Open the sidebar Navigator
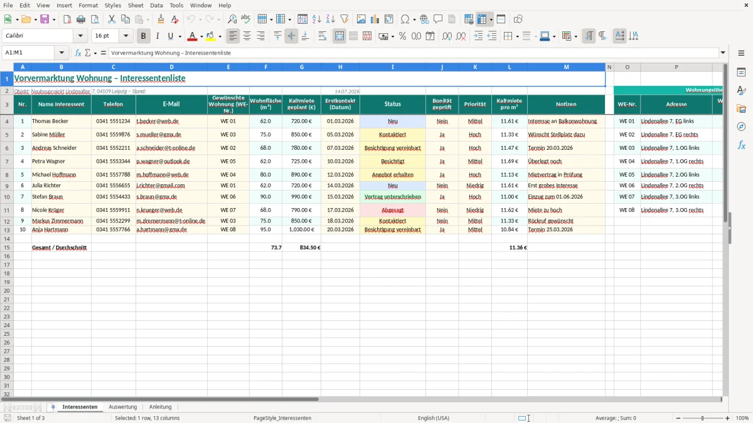 tap(741, 127)
